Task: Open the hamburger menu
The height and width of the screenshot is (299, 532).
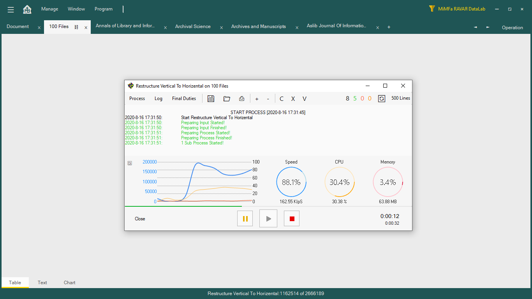Action: pyautogui.click(x=11, y=9)
